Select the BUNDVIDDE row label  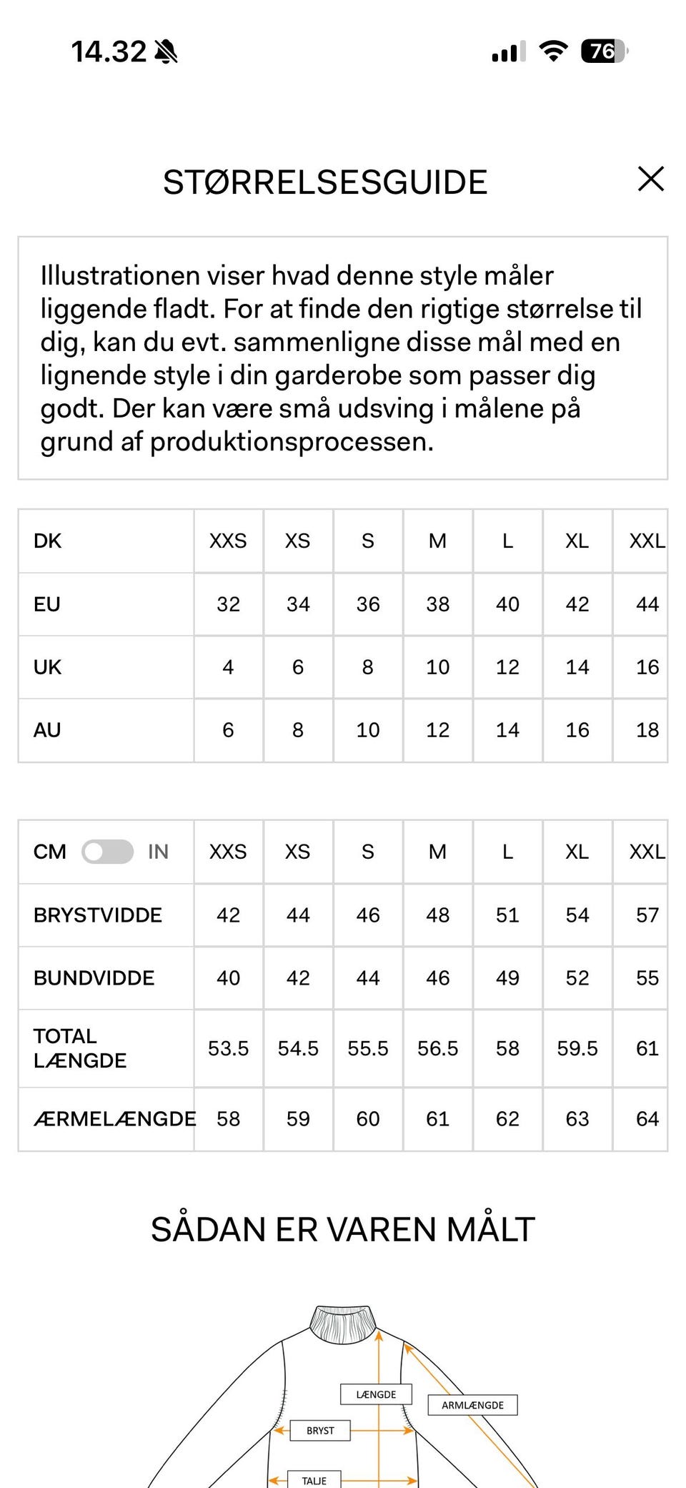(x=94, y=978)
